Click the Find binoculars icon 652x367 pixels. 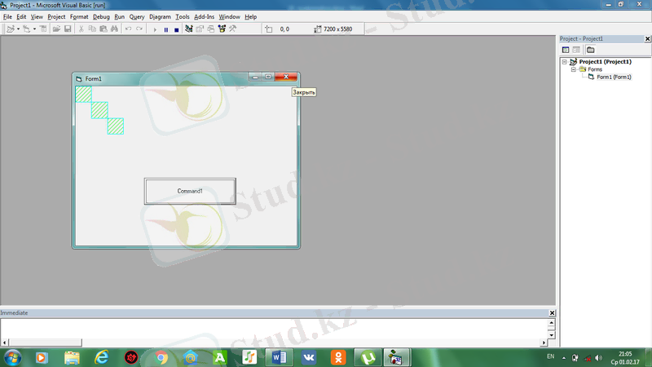point(114,29)
